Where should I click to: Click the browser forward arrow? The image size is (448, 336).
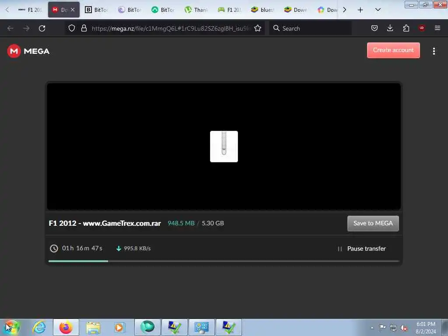pos(26,28)
